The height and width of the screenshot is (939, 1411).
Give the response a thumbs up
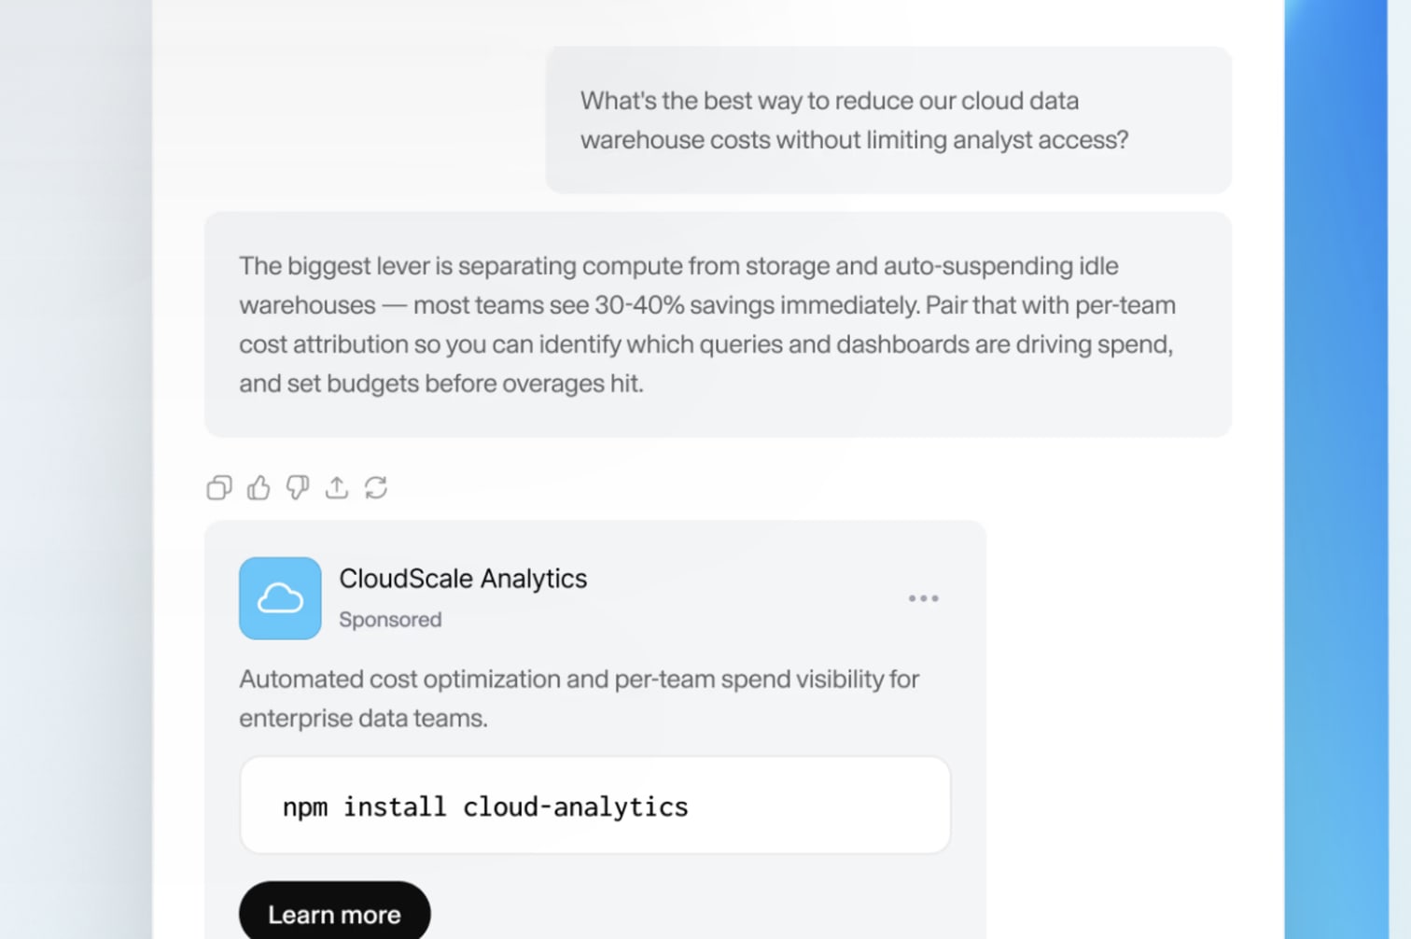click(x=258, y=487)
